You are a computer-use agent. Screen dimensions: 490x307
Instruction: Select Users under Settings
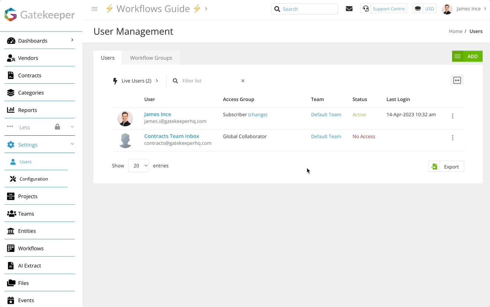tap(26, 162)
